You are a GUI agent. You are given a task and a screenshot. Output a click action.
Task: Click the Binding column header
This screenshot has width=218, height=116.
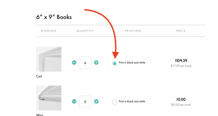(x=48, y=31)
